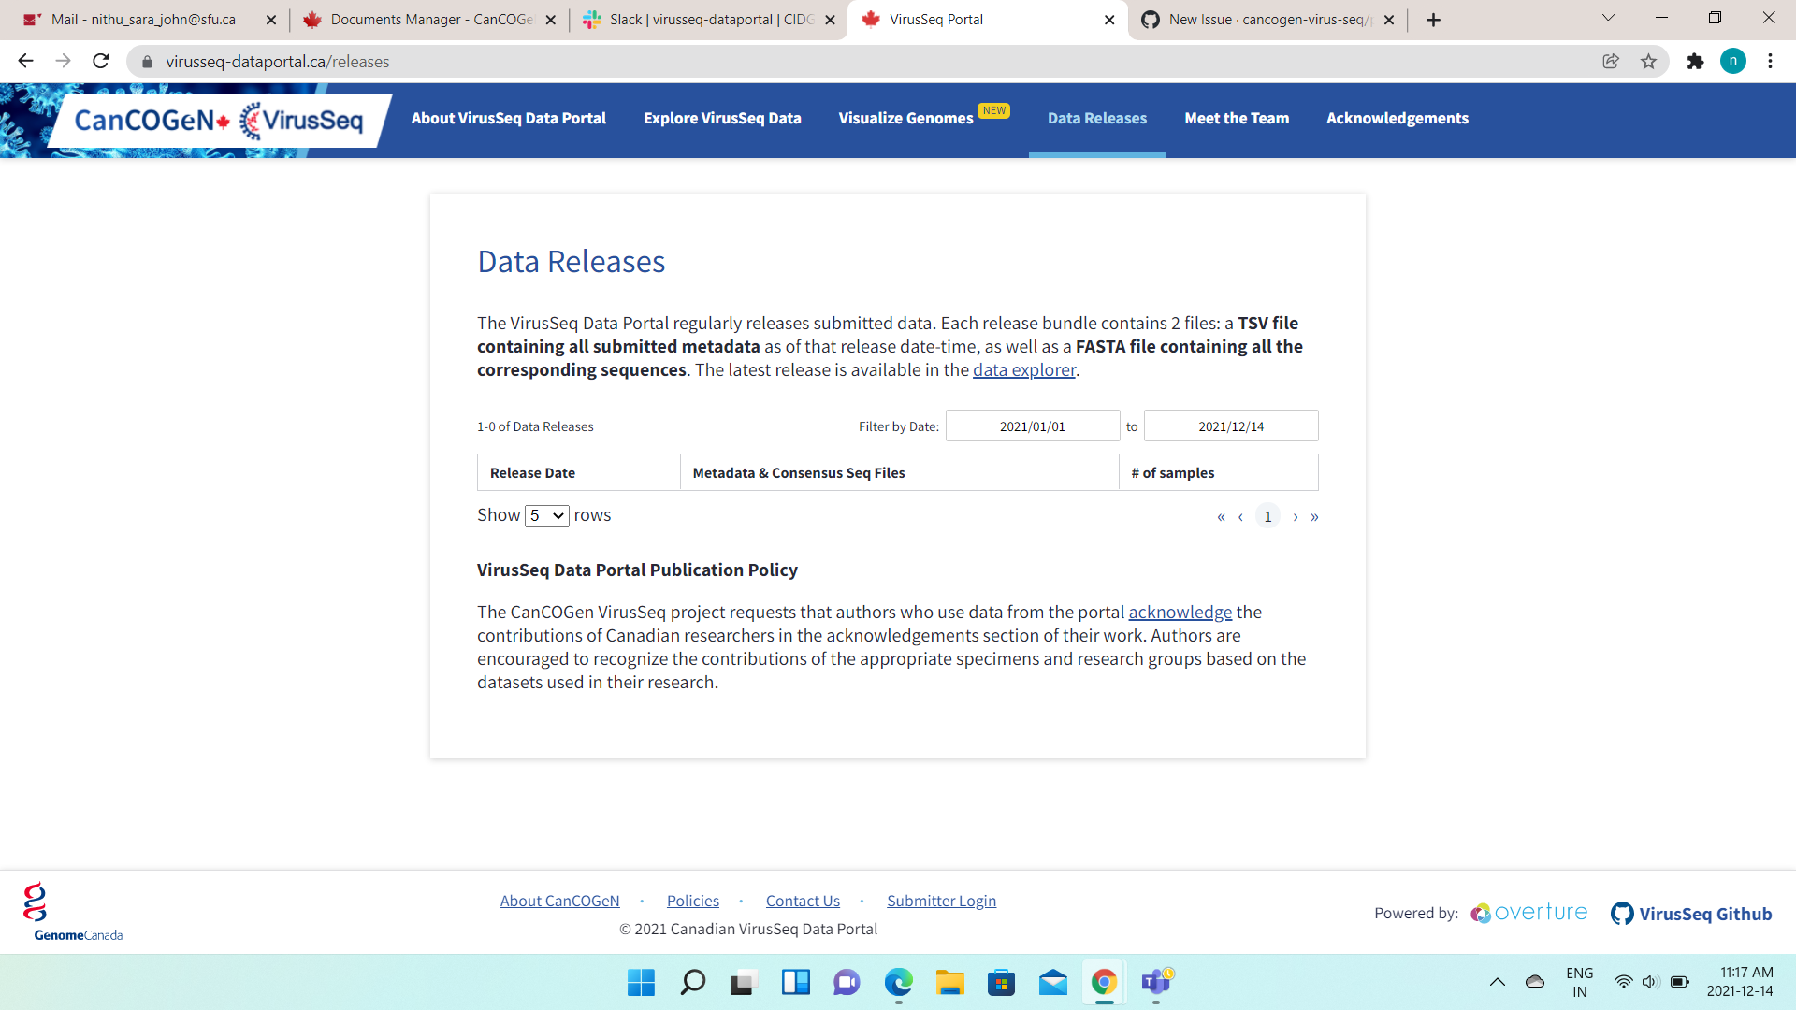Select the Meet the Team menu item
The image size is (1796, 1010).
point(1237,118)
